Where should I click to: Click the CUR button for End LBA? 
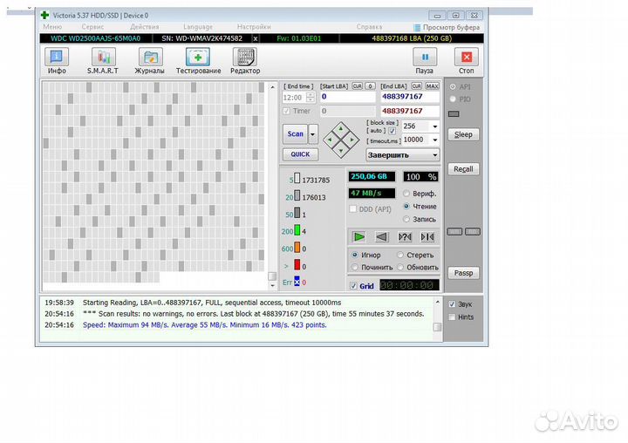pos(417,86)
